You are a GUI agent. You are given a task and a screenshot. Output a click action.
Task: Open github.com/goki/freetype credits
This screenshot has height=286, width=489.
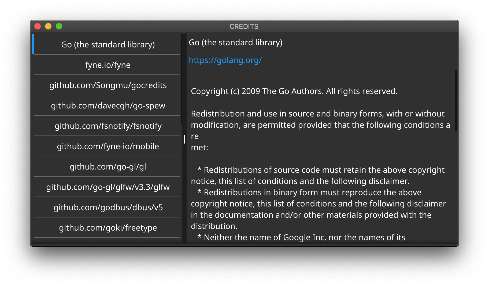tap(108, 228)
